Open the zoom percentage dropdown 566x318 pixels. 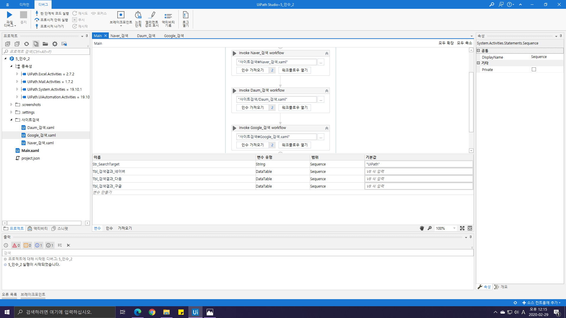click(x=454, y=228)
